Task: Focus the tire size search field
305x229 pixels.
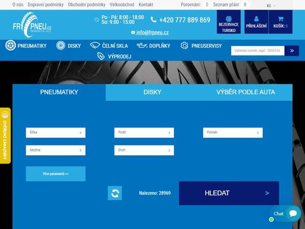Action: [258, 51]
